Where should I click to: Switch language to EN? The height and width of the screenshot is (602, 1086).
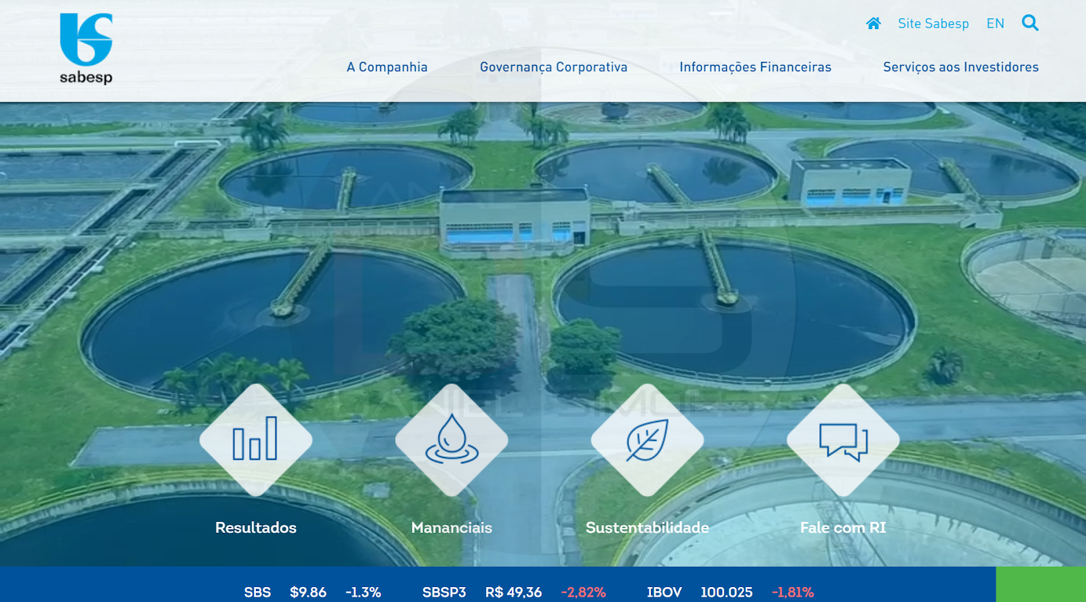(x=995, y=24)
